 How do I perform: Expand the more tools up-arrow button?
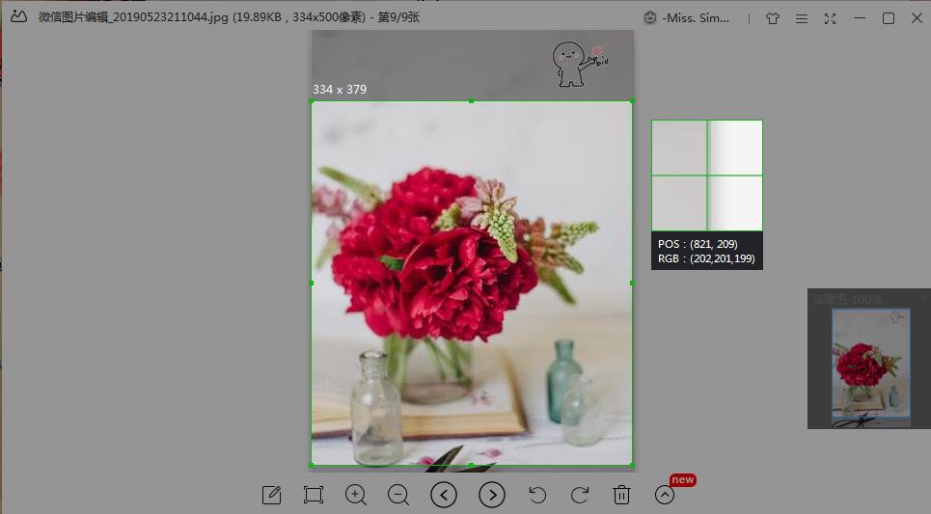(x=665, y=495)
